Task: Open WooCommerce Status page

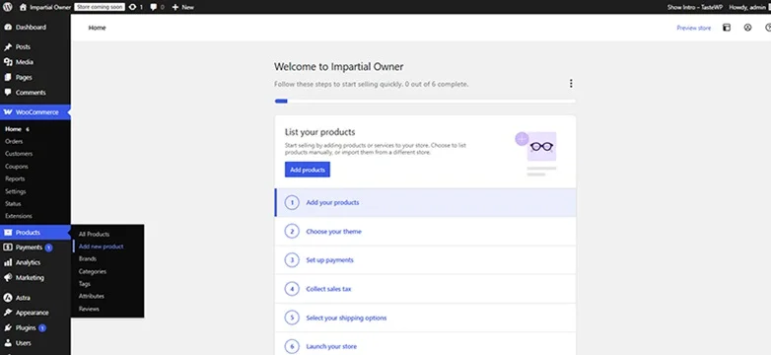Action: pos(13,203)
